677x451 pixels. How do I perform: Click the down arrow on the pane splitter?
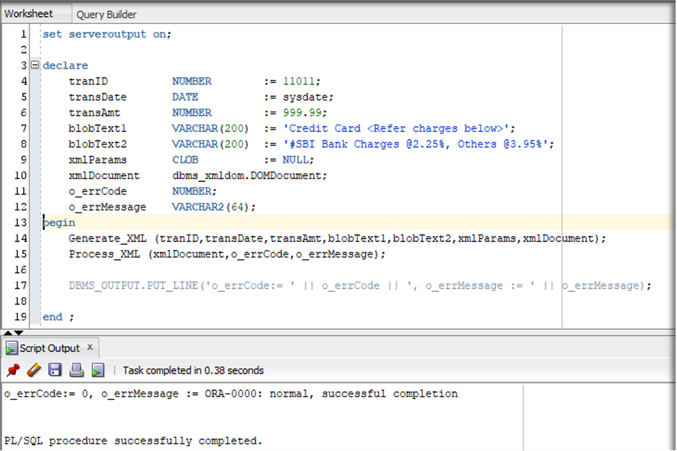point(19,333)
